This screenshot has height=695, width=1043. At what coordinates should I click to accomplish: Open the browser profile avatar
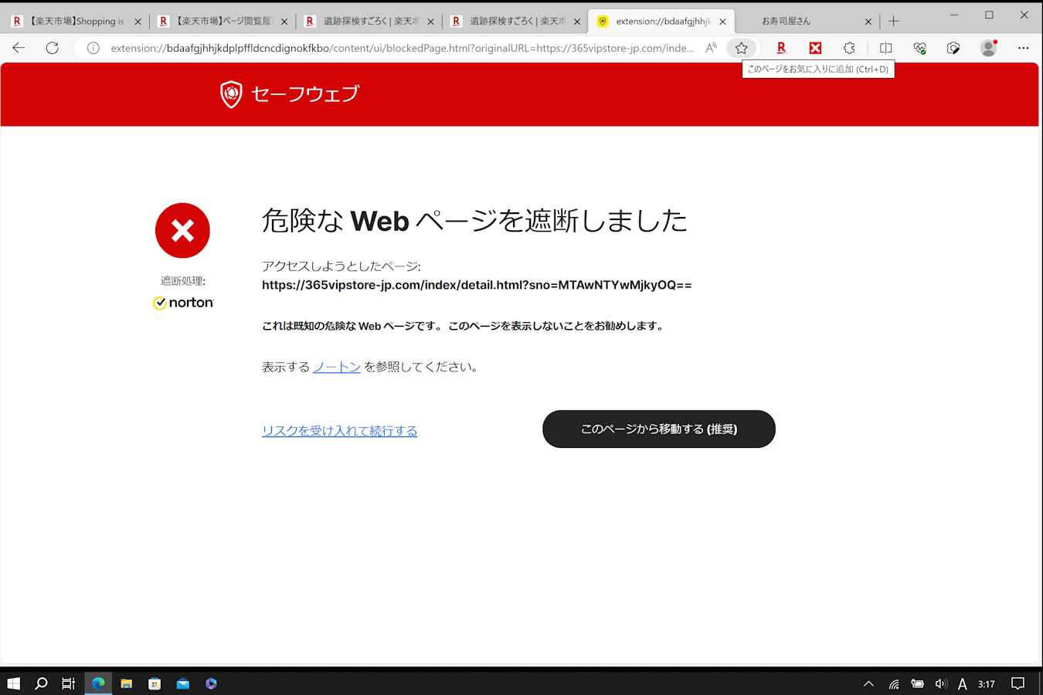pos(988,48)
